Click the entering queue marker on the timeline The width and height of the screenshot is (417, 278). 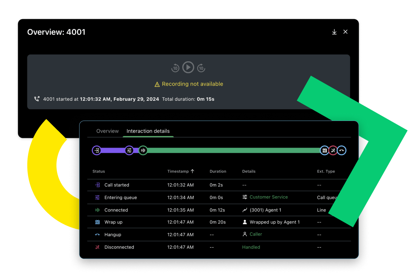coord(129,151)
